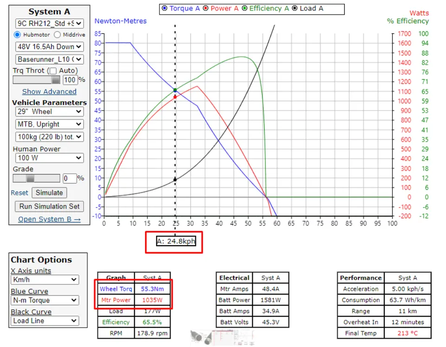The height and width of the screenshot is (347, 446).
Task: Open the Human Power 100 W dropdown
Action: click(x=50, y=158)
